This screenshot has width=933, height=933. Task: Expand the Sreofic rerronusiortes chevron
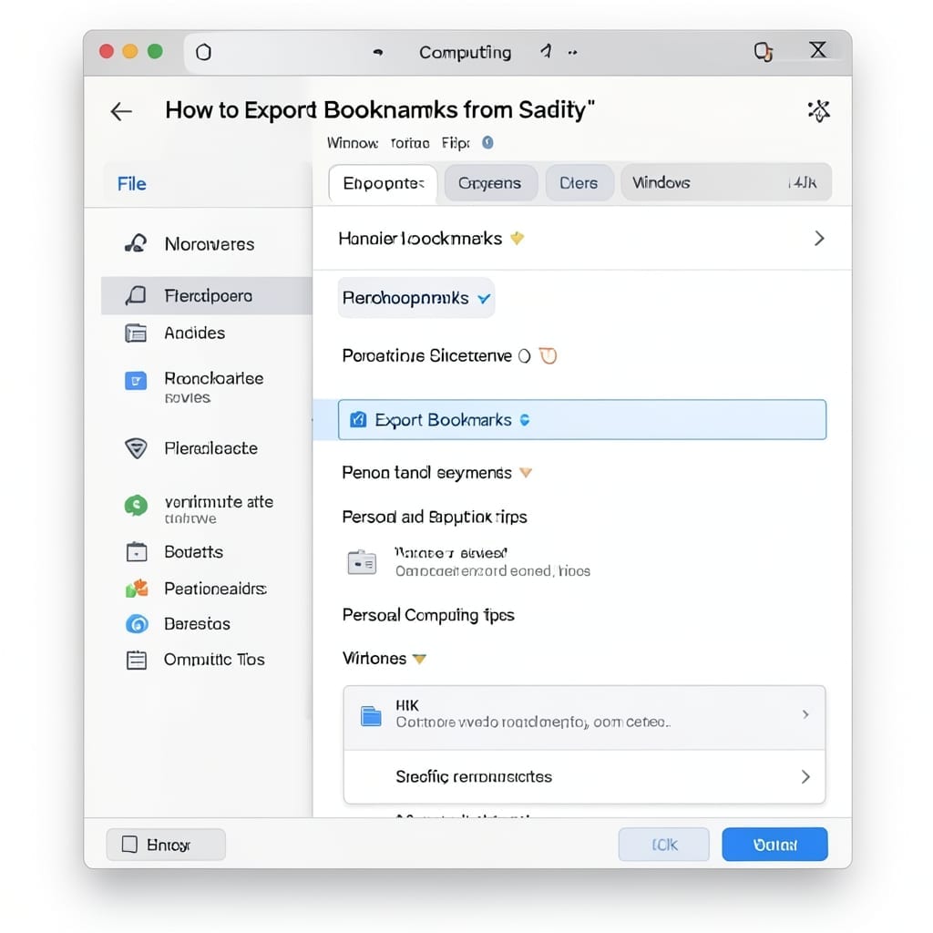pyautogui.click(x=805, y=776)
